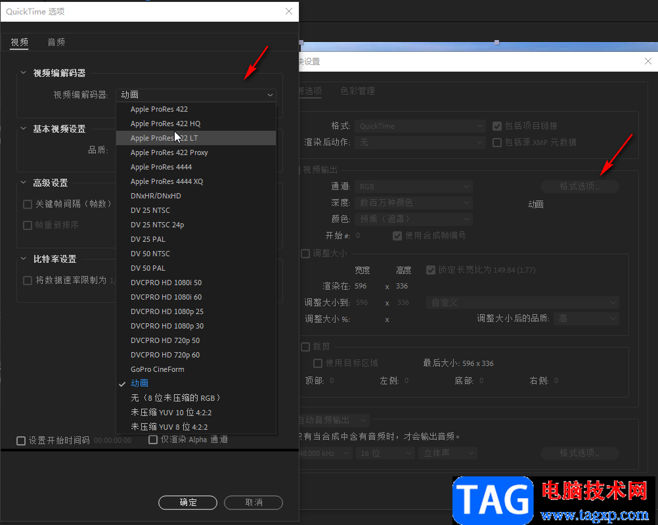Select 无（8 位未压缩的 RGB）option

tap(196, 398)
